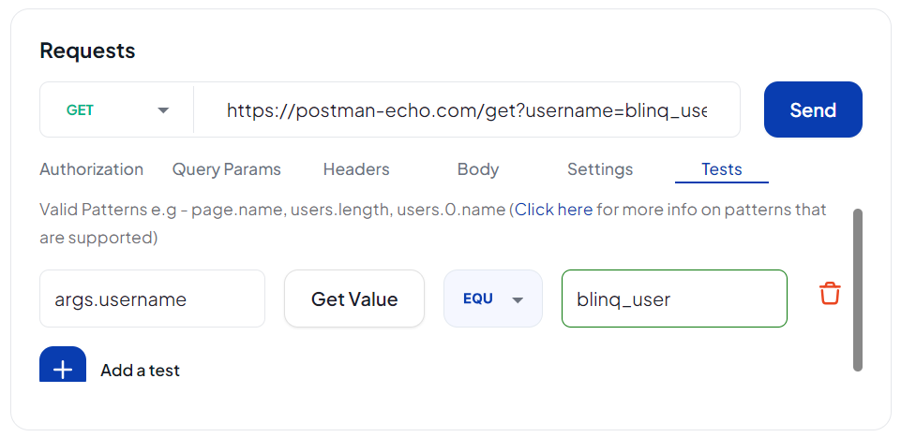Click the caret arrow beside GET
901x437 pixels.
[x=163, y=110]
